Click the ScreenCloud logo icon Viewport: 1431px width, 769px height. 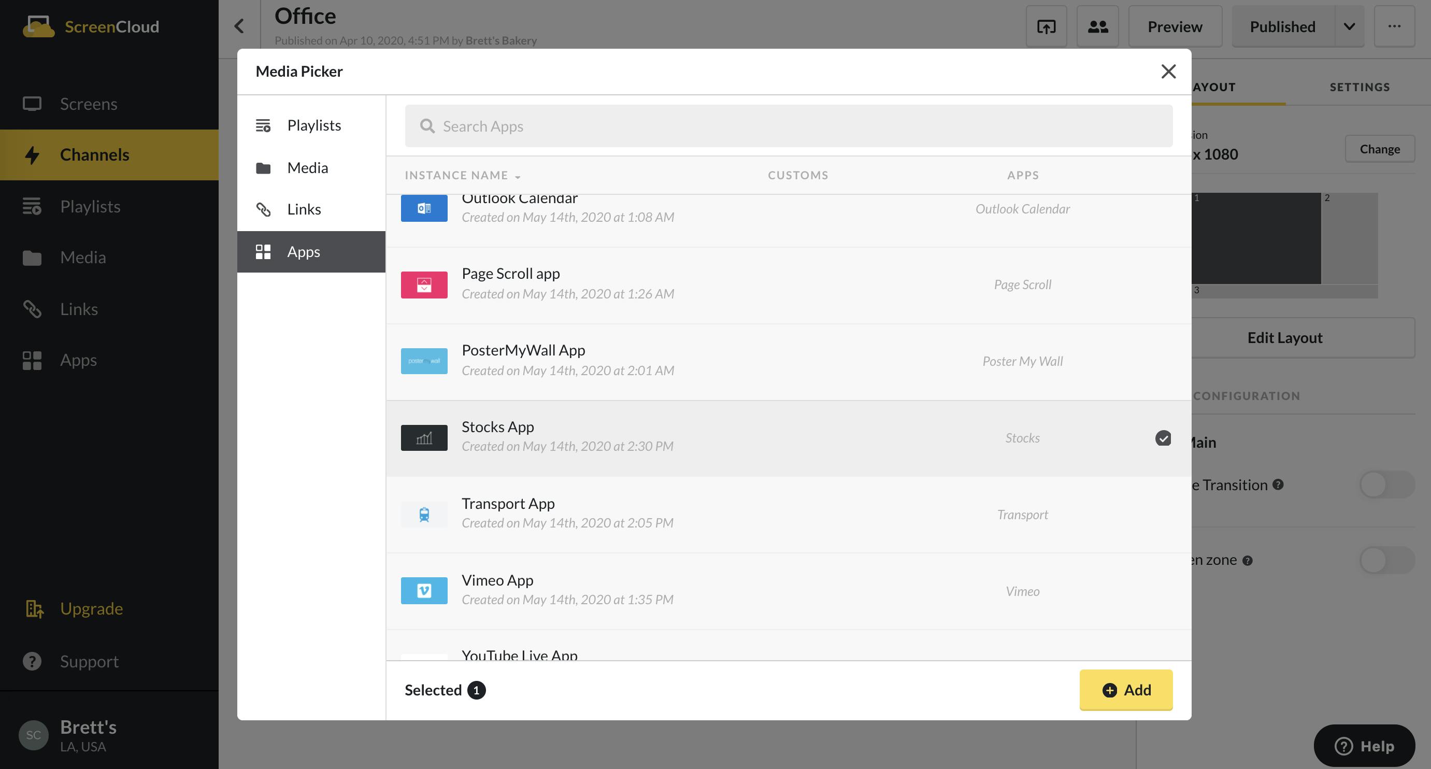(38, 26)
